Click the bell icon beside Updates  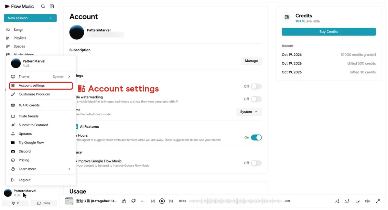click(x=13, y=134)
